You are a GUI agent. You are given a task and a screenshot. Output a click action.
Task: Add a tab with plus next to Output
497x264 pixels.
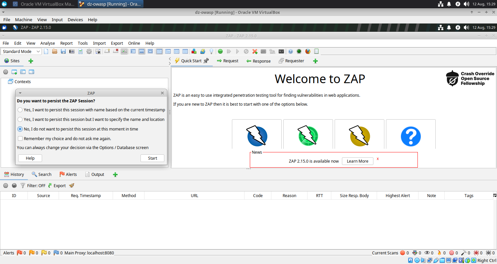[115, 175]
